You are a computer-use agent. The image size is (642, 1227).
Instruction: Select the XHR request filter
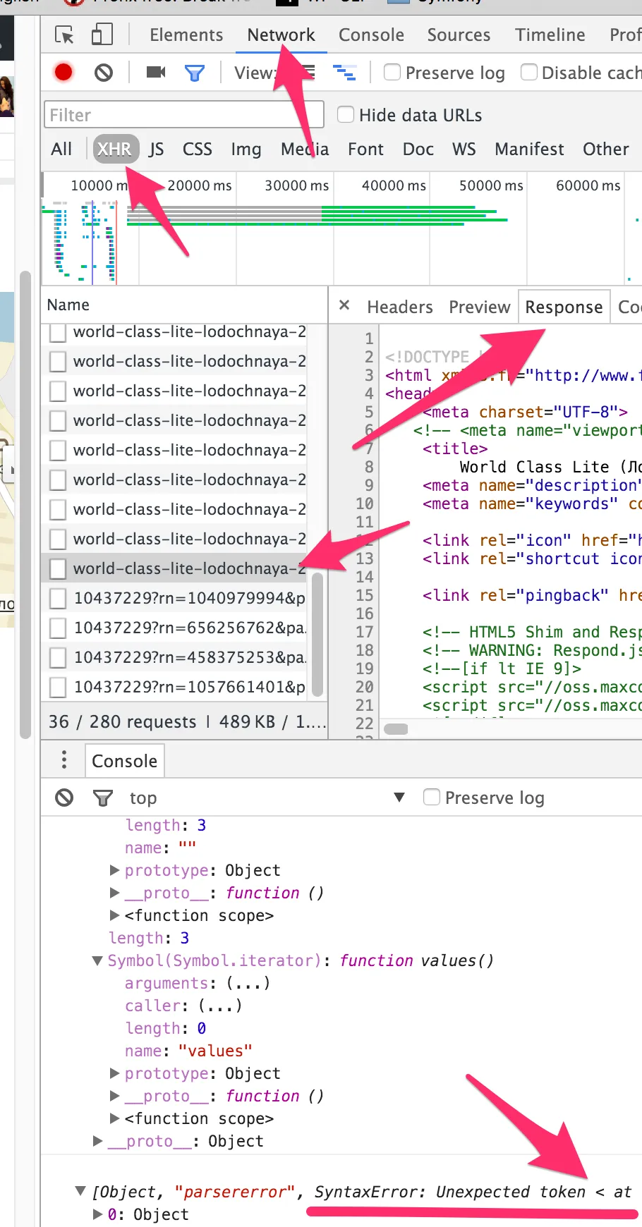click(x=114, y=149)
